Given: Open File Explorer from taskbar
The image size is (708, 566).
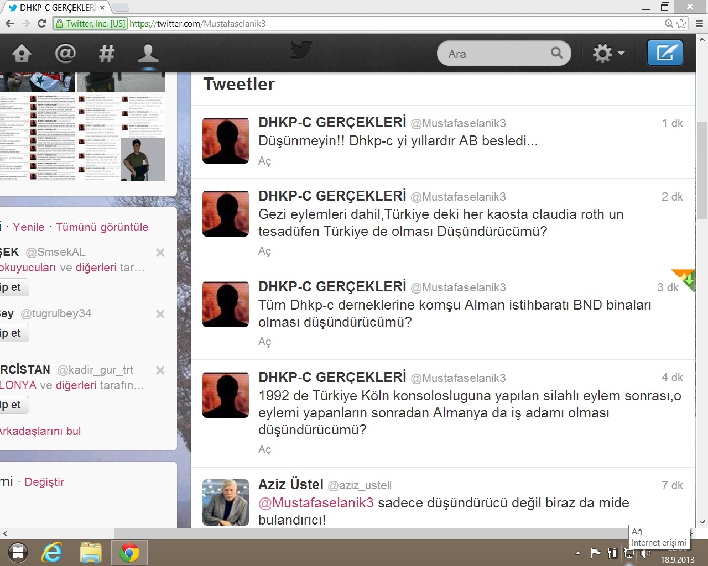Looking at the screenshot, I should point(91,552).
